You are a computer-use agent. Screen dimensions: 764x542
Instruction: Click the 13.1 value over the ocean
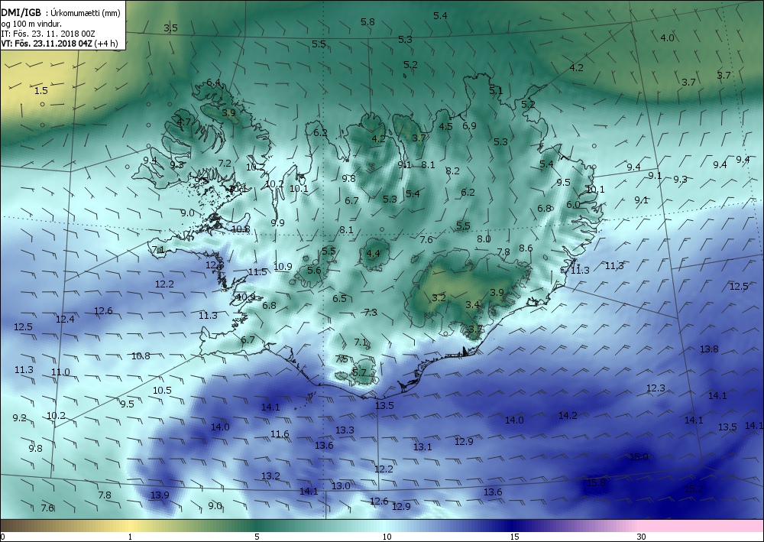click(422, 447)
